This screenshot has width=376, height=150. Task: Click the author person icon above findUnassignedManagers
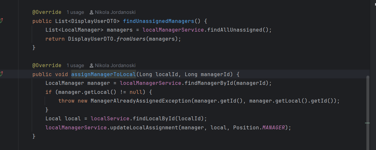coord(92,12)
